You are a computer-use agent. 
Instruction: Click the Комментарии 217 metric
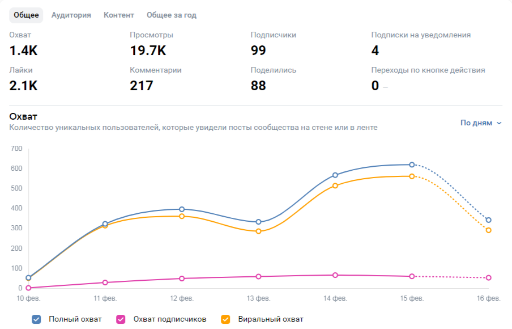(155, 79)
